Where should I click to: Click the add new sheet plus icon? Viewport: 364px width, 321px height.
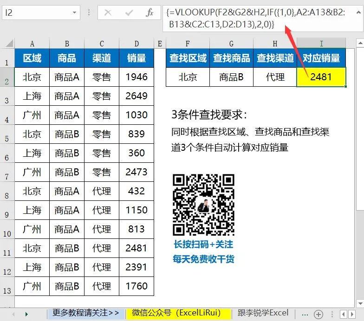pyautogui.click(x=318, y=315)
